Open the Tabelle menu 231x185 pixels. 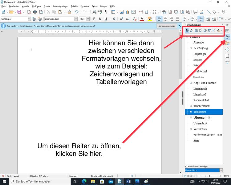pyautogui.click(x=74, y=6)
